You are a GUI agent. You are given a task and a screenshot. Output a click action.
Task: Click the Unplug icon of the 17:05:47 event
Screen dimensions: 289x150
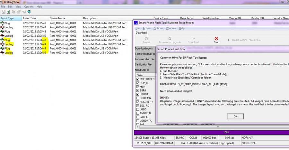tap(2, 27)
